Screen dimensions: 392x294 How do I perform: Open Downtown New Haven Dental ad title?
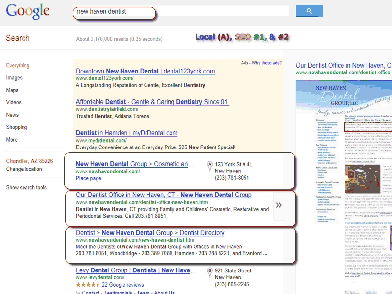pyautogui.click(x=145, y=71)
